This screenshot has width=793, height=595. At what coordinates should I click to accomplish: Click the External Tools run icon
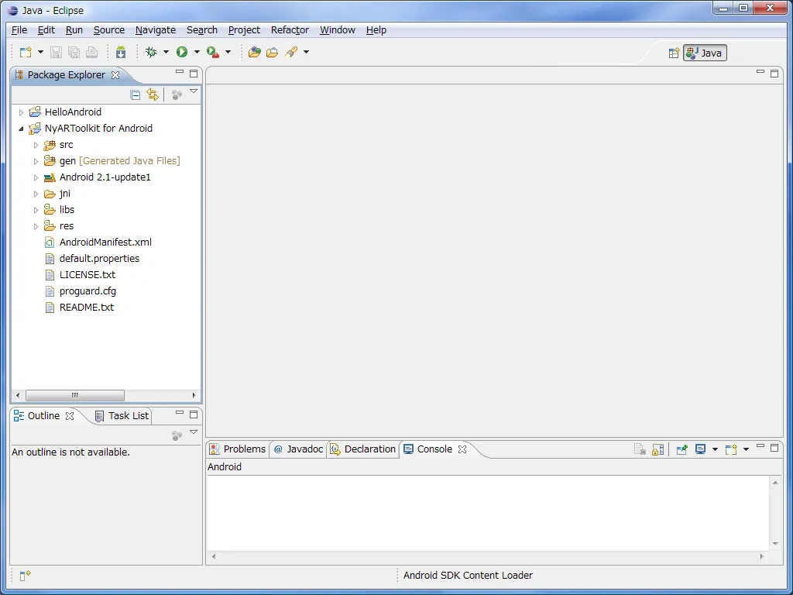[213, 52]
